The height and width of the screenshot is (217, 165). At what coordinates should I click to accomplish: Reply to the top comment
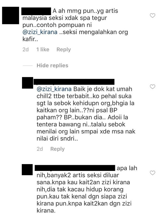[x=64, y=50]
